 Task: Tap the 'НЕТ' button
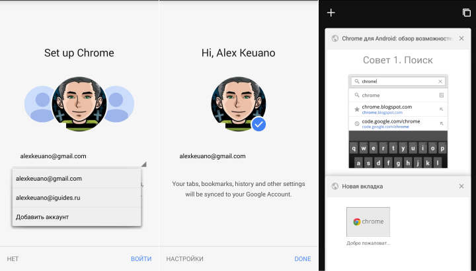click(x=13, y=259)
